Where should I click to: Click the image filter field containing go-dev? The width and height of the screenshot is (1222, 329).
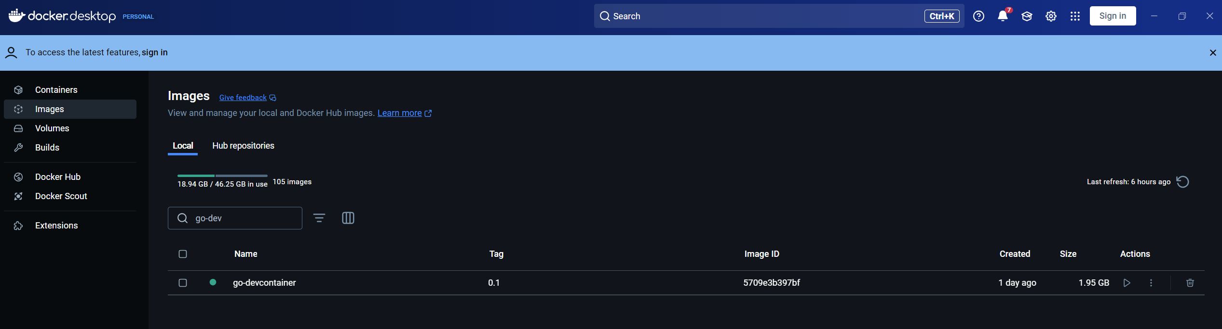point(235,218)
